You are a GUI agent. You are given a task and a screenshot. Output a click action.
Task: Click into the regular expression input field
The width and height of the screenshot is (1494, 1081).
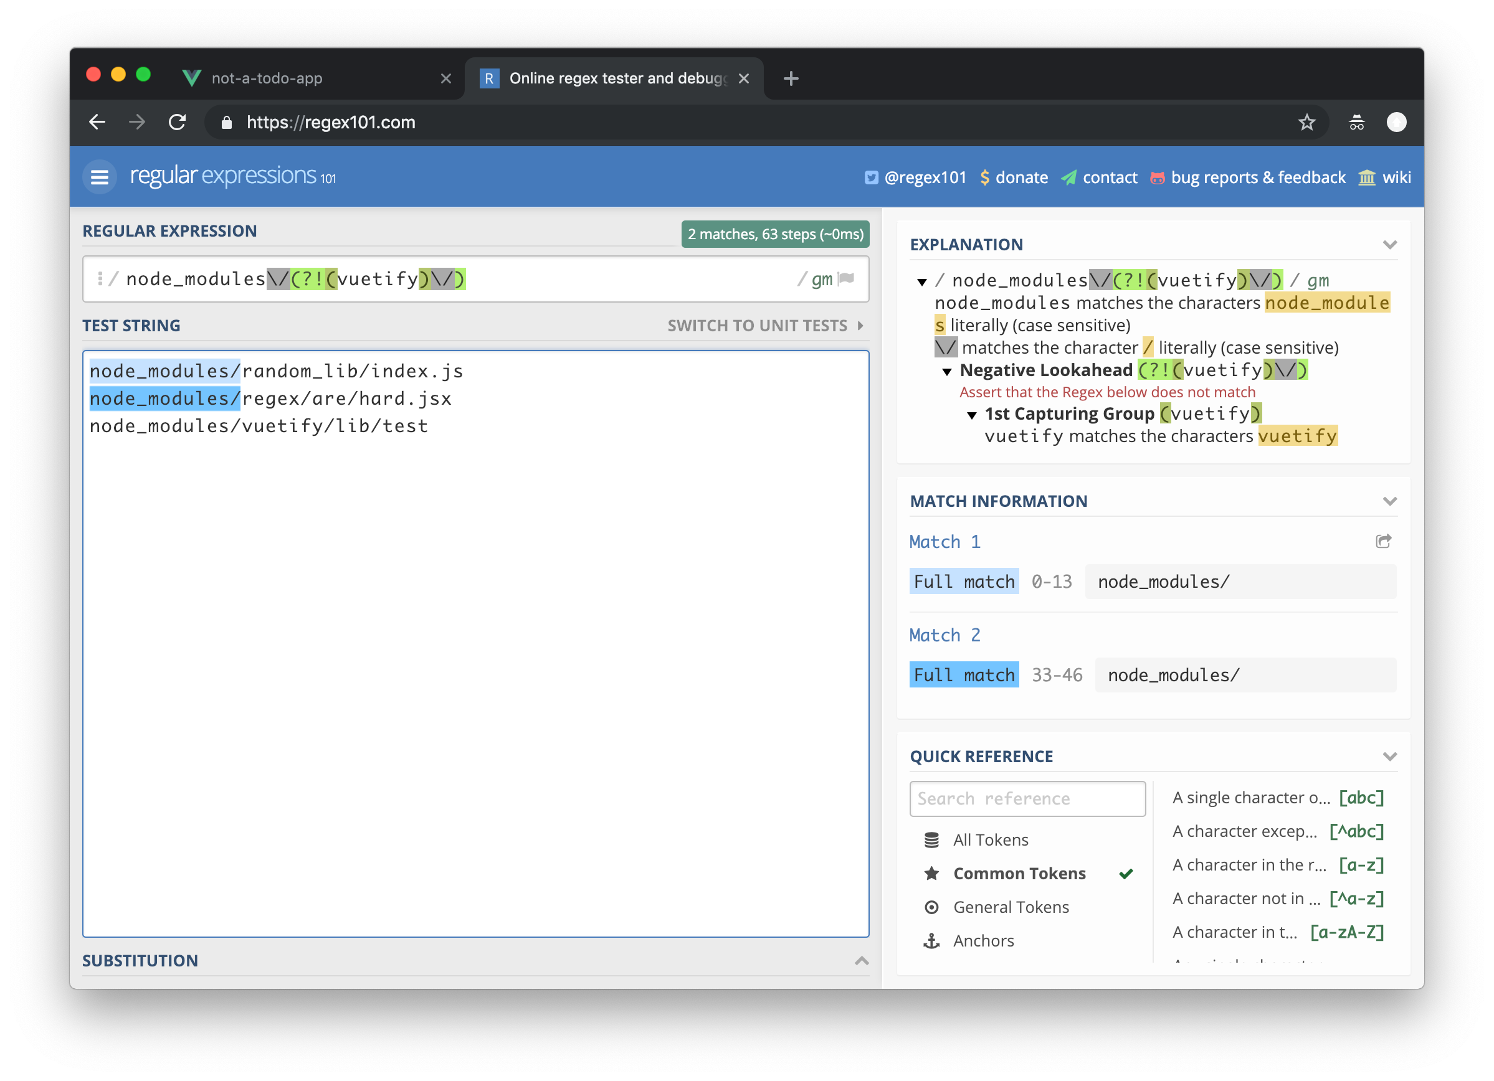(461, 279)
